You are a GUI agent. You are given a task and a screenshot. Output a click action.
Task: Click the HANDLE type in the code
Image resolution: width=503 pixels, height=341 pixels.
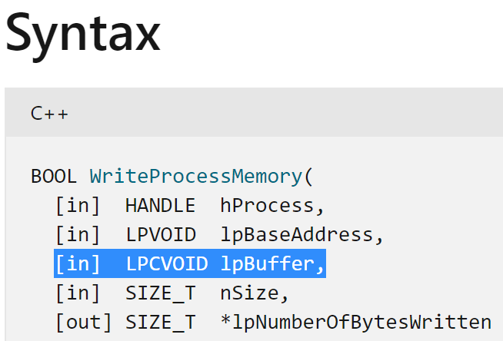click(x=160, y=206)
